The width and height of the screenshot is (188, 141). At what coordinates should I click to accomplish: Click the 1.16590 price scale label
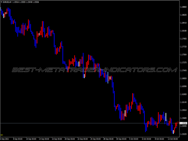183,86
